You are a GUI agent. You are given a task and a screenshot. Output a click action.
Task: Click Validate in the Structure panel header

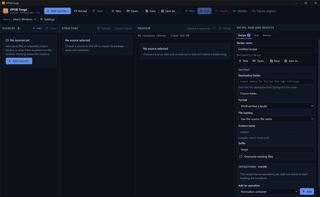coord(104,28)
